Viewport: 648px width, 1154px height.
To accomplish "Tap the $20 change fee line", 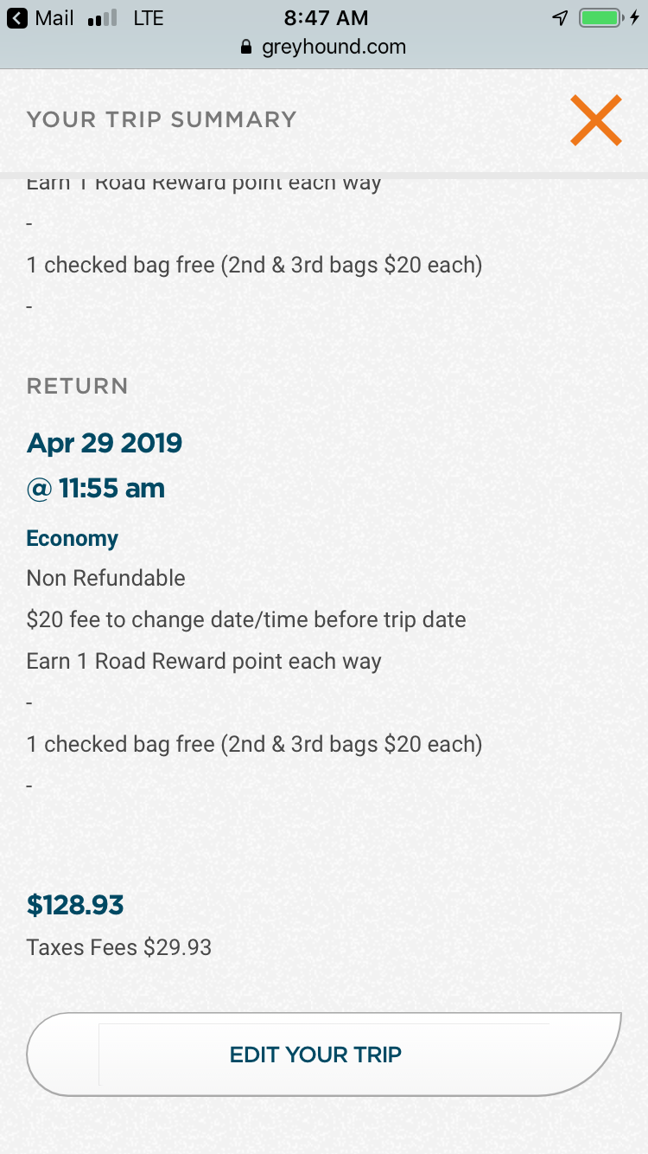I will tap(246, 619).
